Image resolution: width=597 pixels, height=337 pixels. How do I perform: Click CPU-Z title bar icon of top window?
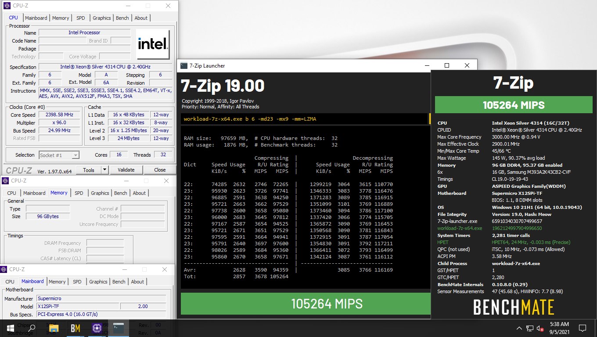[7, 6]
